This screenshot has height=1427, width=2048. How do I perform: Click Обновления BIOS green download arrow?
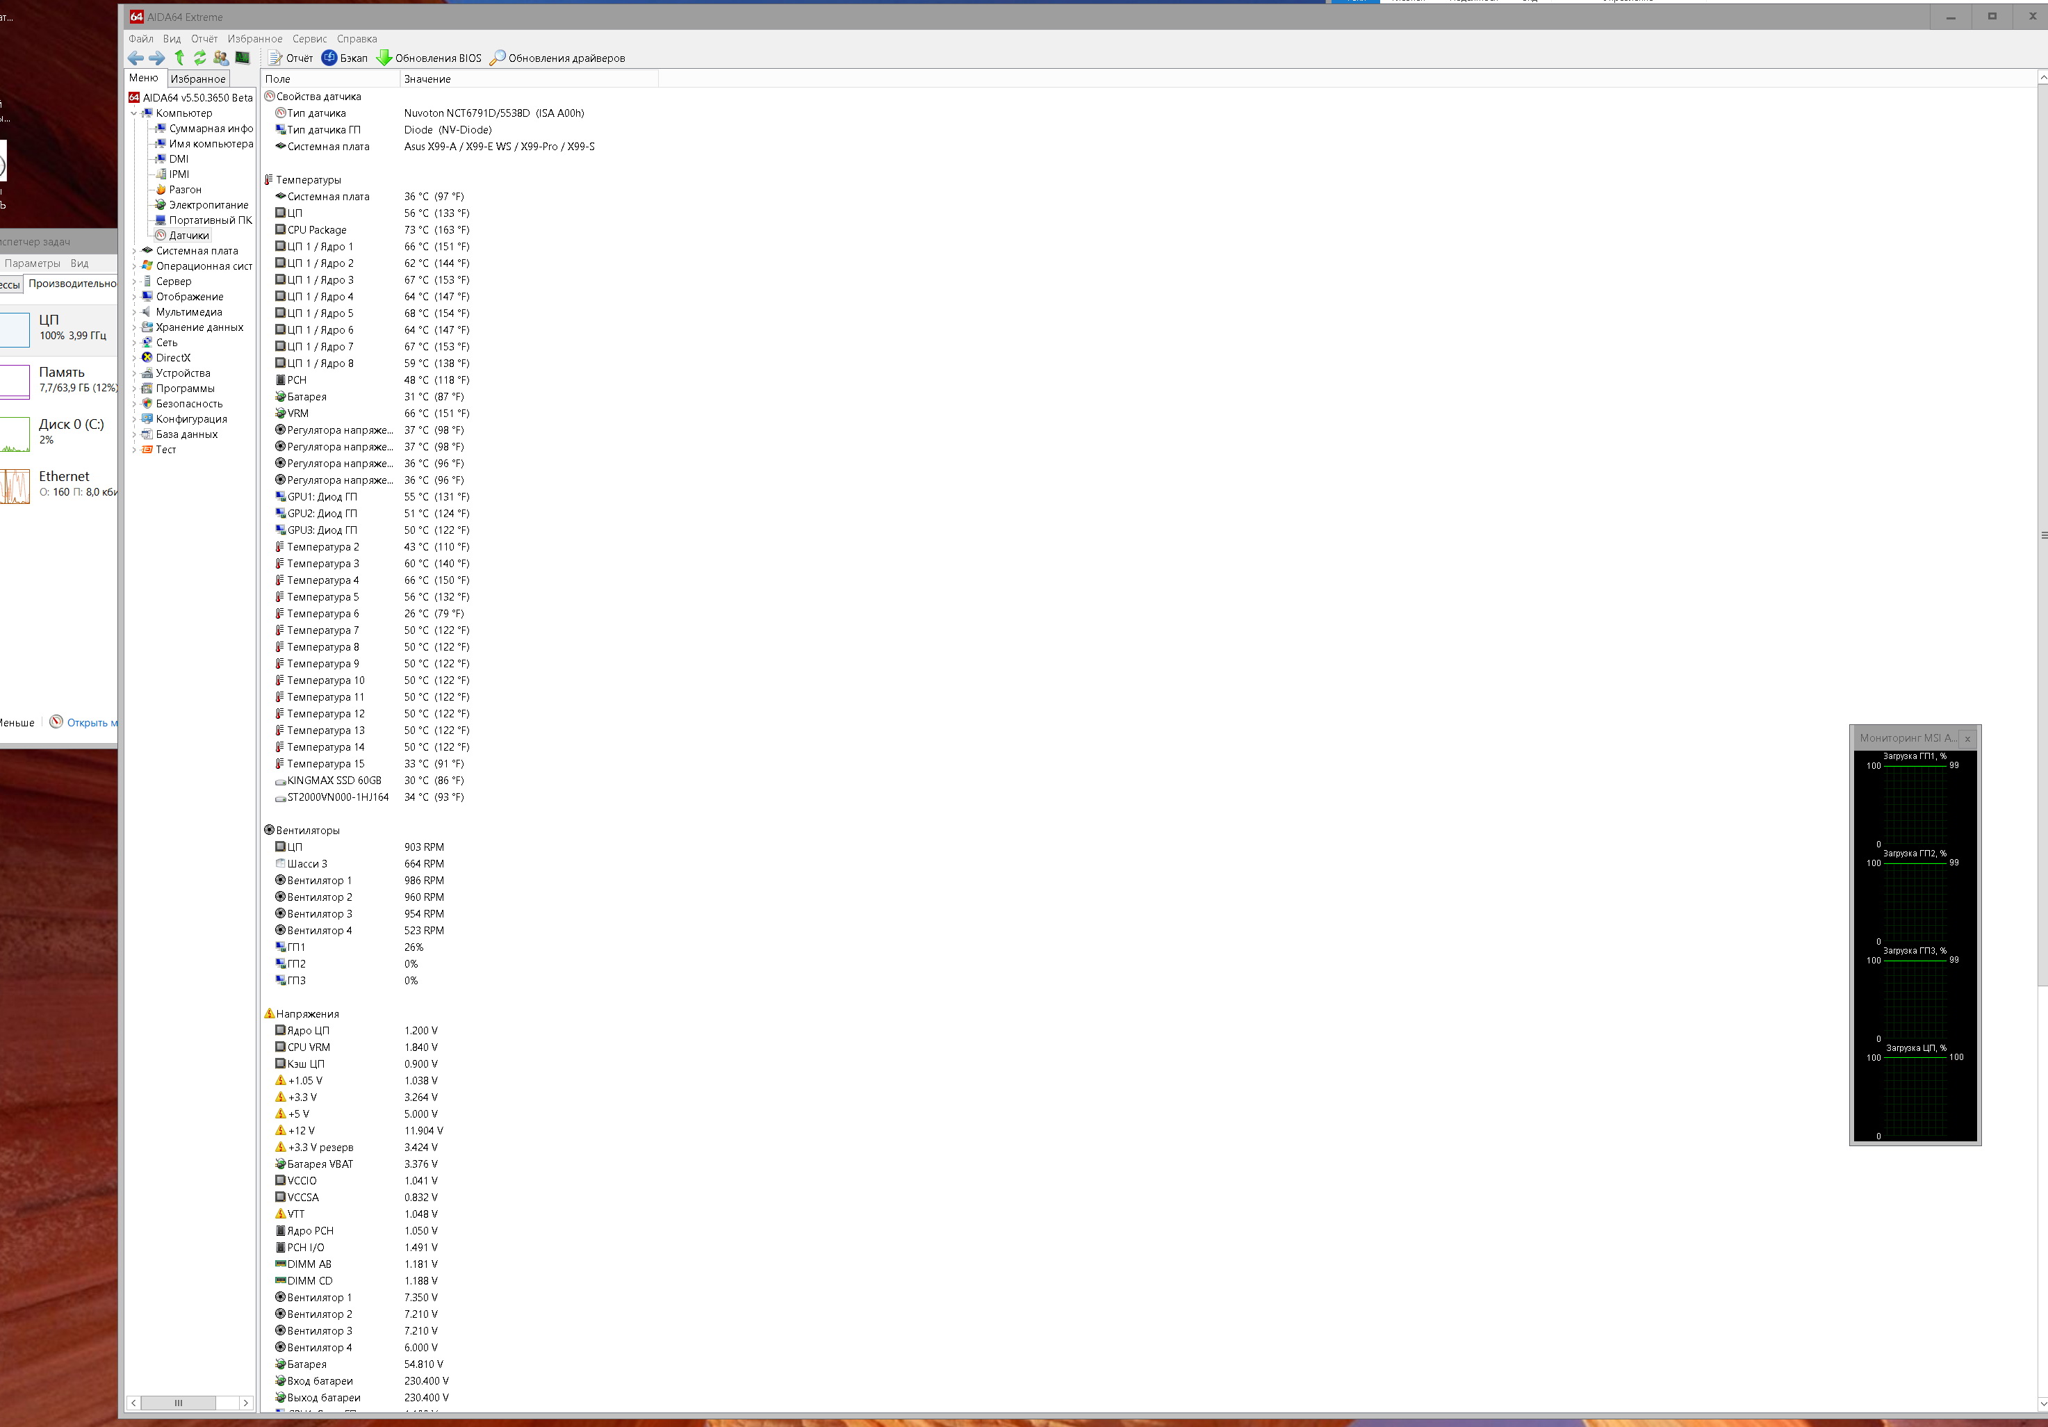coord(429,58)
